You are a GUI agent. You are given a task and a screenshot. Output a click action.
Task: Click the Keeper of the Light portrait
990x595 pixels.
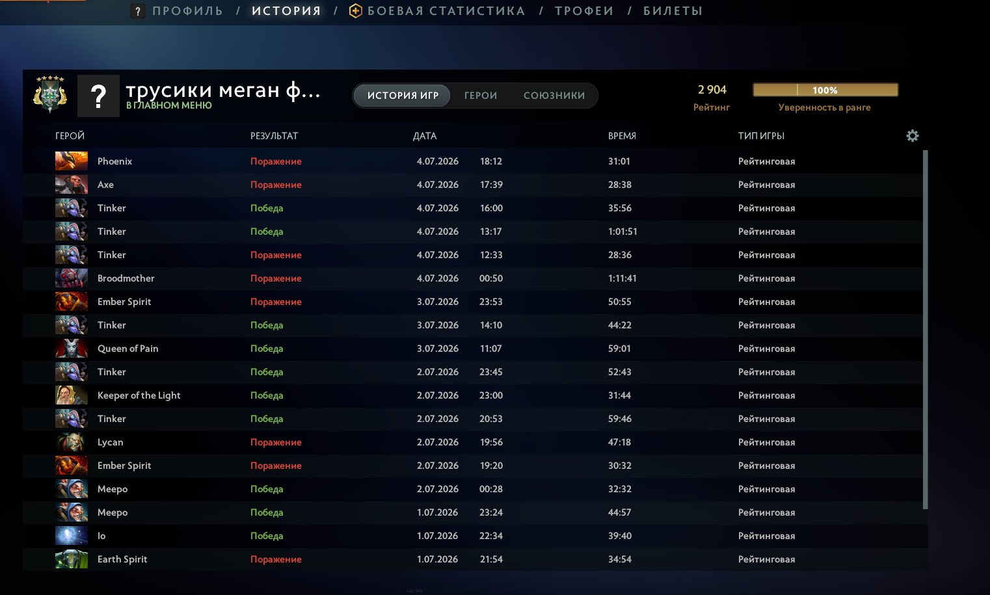pos(72,395)
